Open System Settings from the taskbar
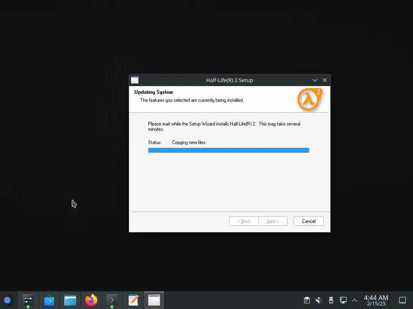413x309 pixels. [x=28, y=300]
